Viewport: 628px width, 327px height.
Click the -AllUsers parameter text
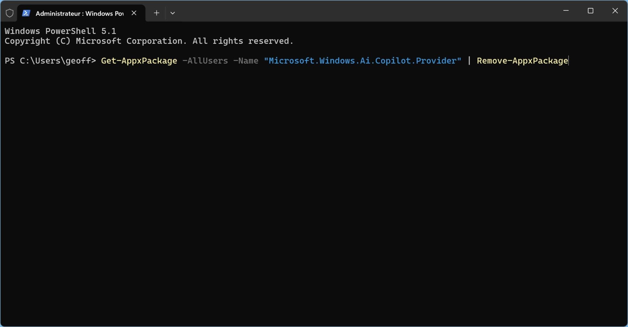point(205,61)
